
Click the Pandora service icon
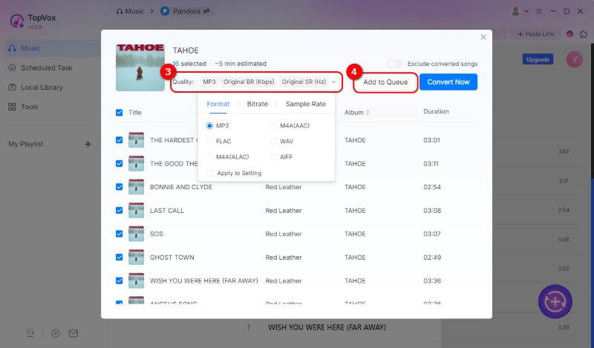(x=165, y=11)
